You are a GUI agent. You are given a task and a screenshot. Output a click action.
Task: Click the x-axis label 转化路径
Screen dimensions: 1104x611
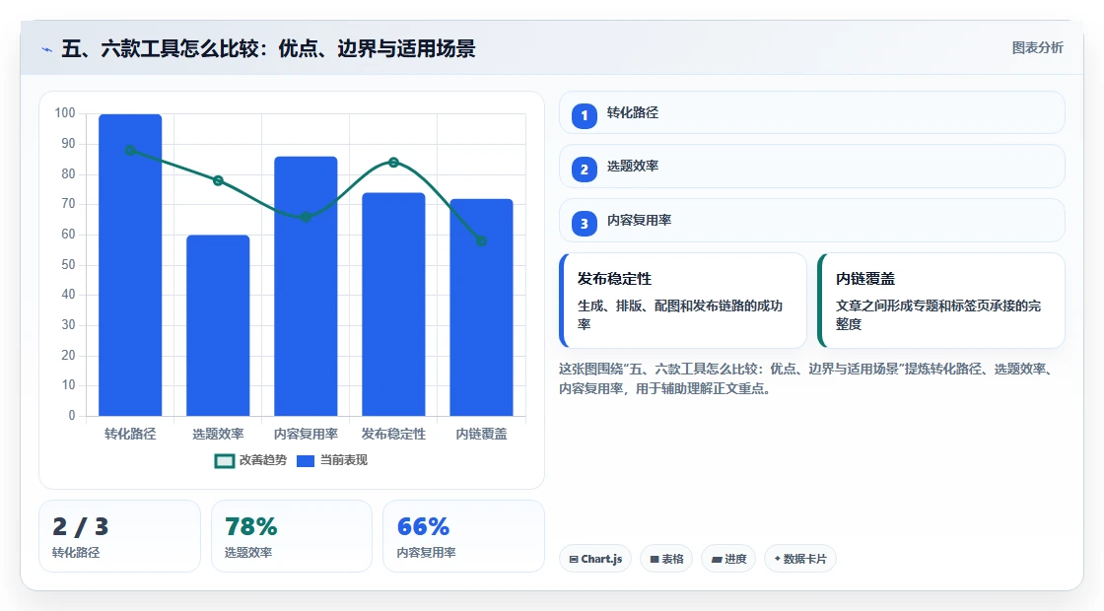130,434
